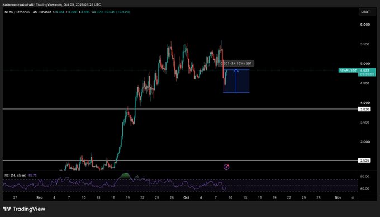This screenshot has width=380, height=217.
Task: Click the 3.000 price axis label
Action: [365, 142]
